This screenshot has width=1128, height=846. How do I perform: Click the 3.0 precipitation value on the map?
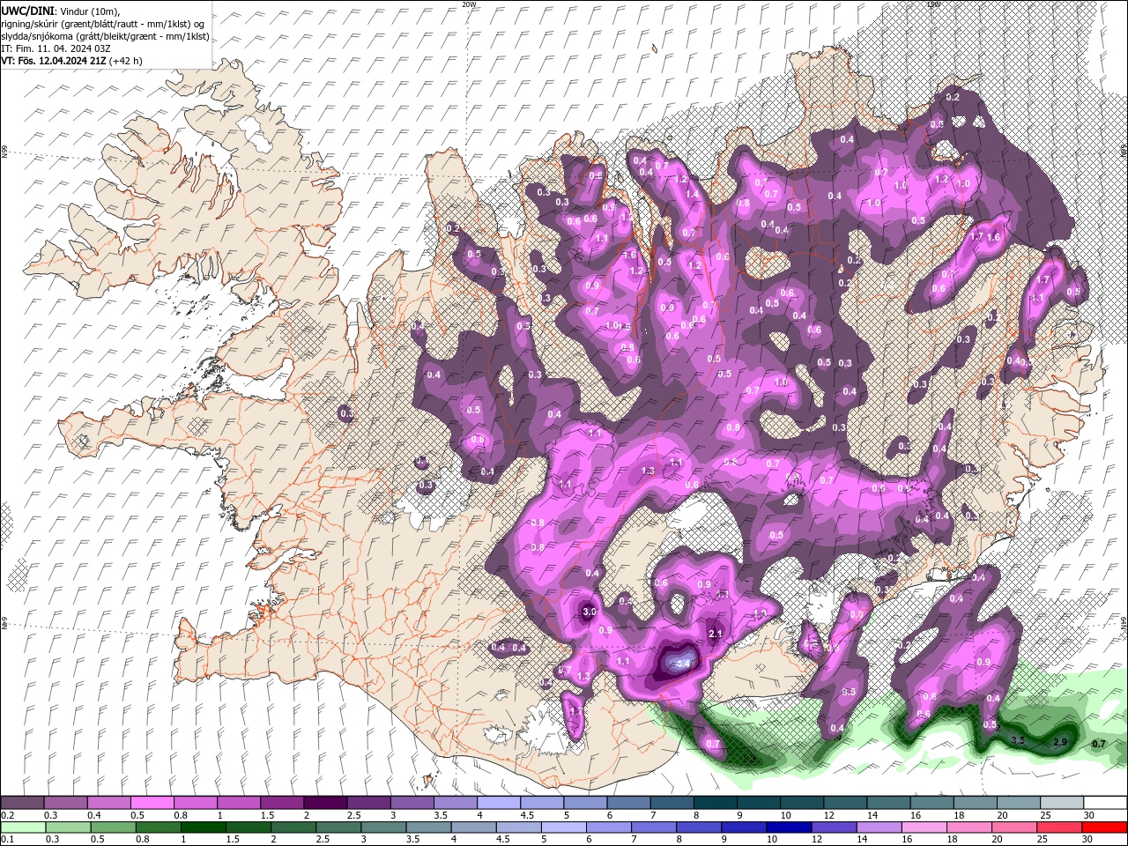tap(590, 612)
